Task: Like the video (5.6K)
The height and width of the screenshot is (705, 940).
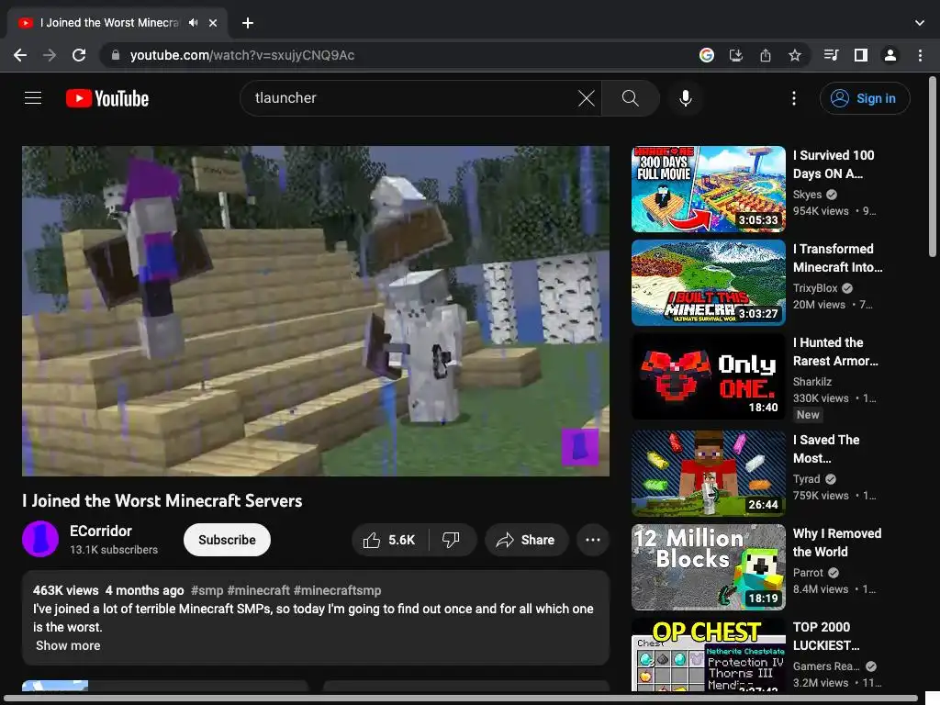Action: [x=389, y=540]
